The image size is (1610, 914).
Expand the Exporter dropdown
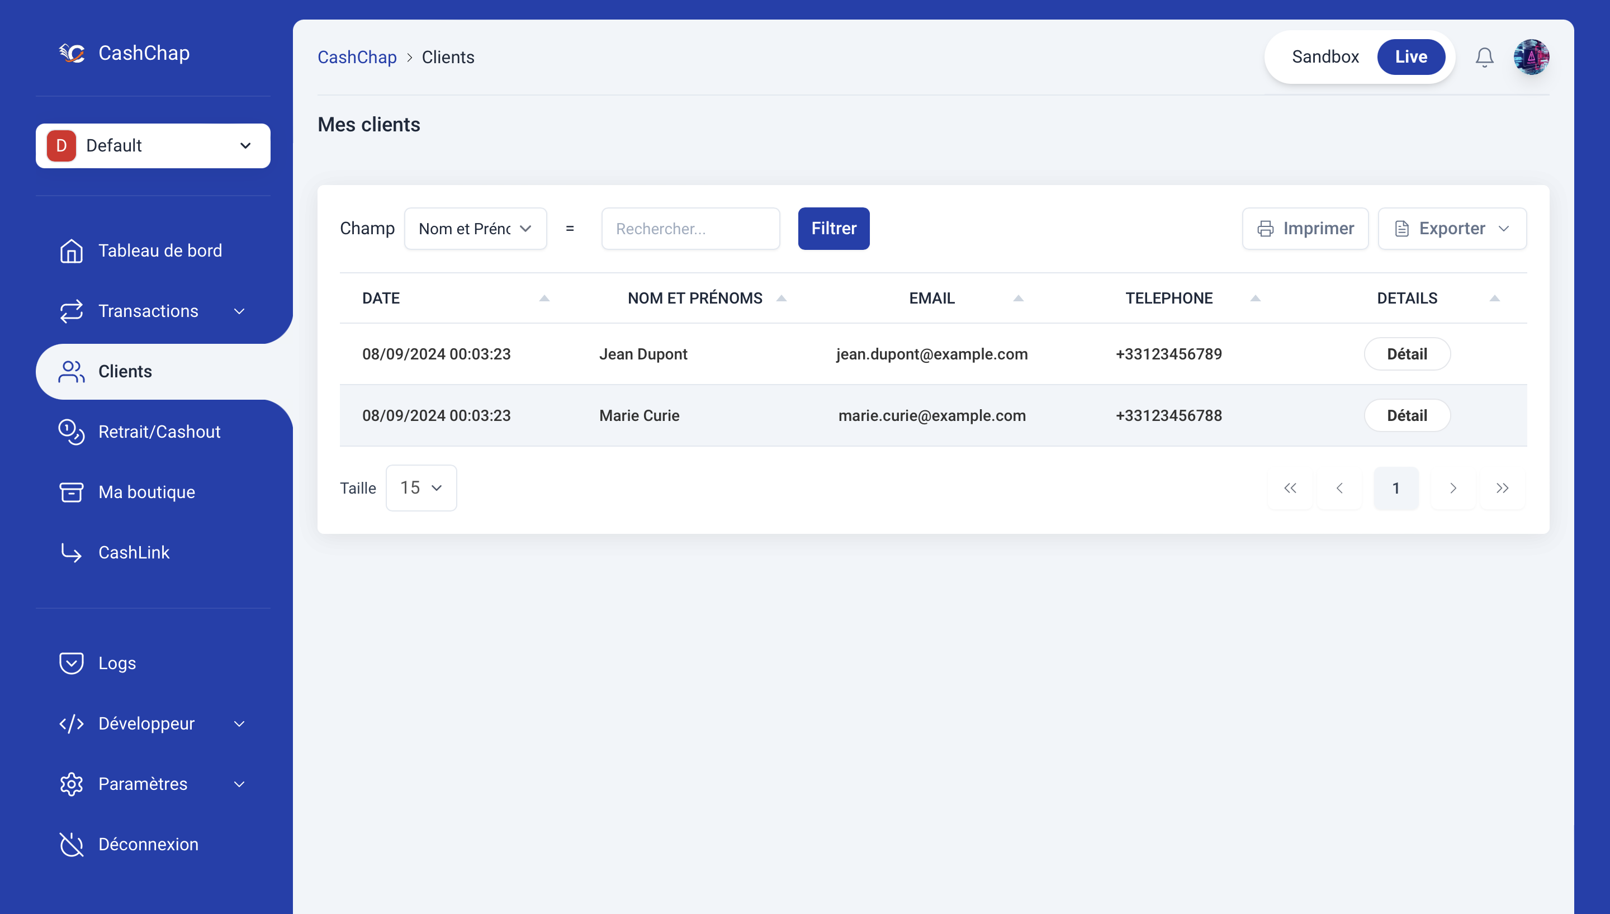click(1452, 229)
